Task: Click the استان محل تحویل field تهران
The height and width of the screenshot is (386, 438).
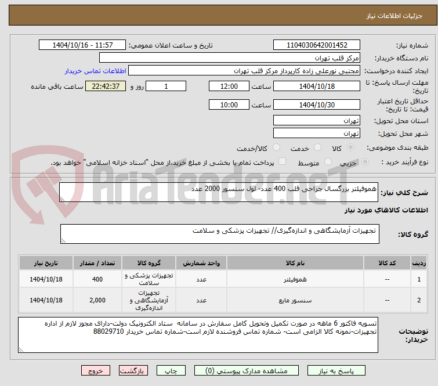Action: tap(317, 121)
